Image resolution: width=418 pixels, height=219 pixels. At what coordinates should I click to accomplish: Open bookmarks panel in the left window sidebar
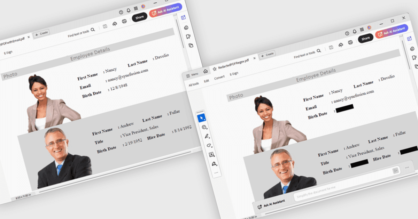coord(188,36)
